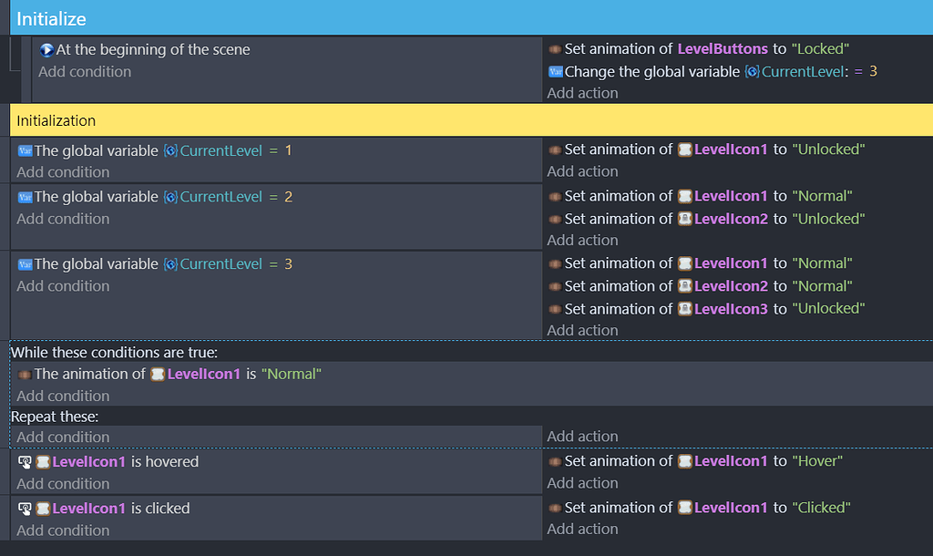Click the animation icon in 'The animation of LevelIcon1 is Normal'

(x=26, y=374)
